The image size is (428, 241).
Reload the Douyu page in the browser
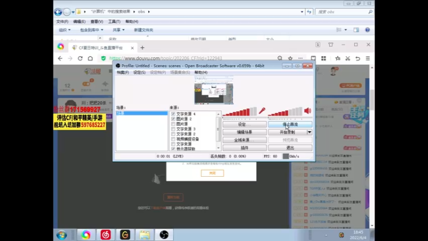coord(80,58)
